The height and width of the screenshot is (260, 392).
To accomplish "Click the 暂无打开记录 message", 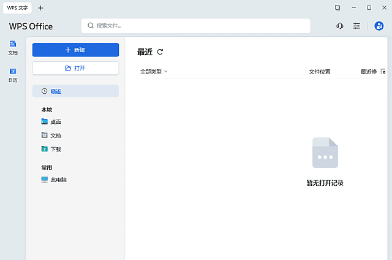I will (x=325, y=183).
